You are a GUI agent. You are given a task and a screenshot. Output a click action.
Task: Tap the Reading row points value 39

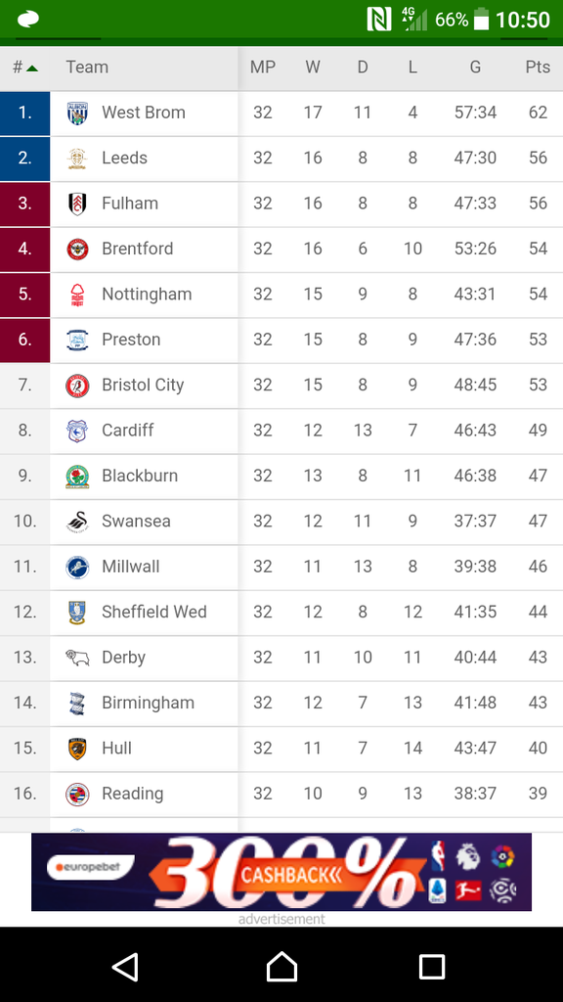[x=538, y=794]
